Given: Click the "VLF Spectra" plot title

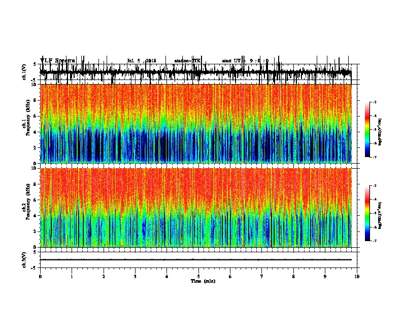Looking at the screenshot, I should (58, 61).
